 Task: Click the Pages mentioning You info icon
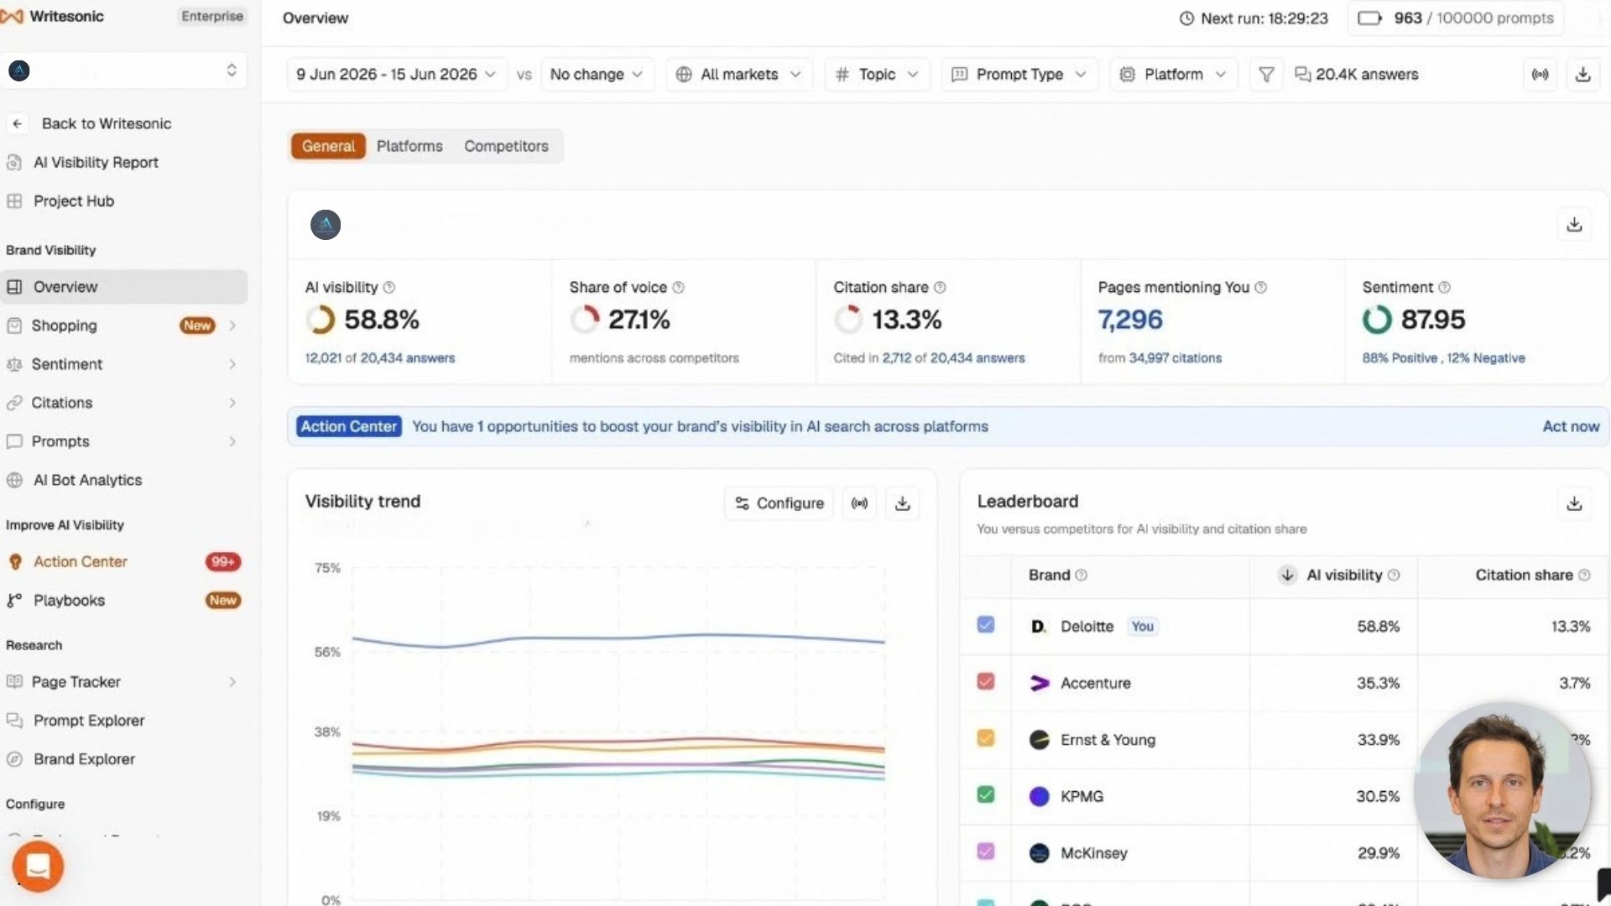[1260, 288]
